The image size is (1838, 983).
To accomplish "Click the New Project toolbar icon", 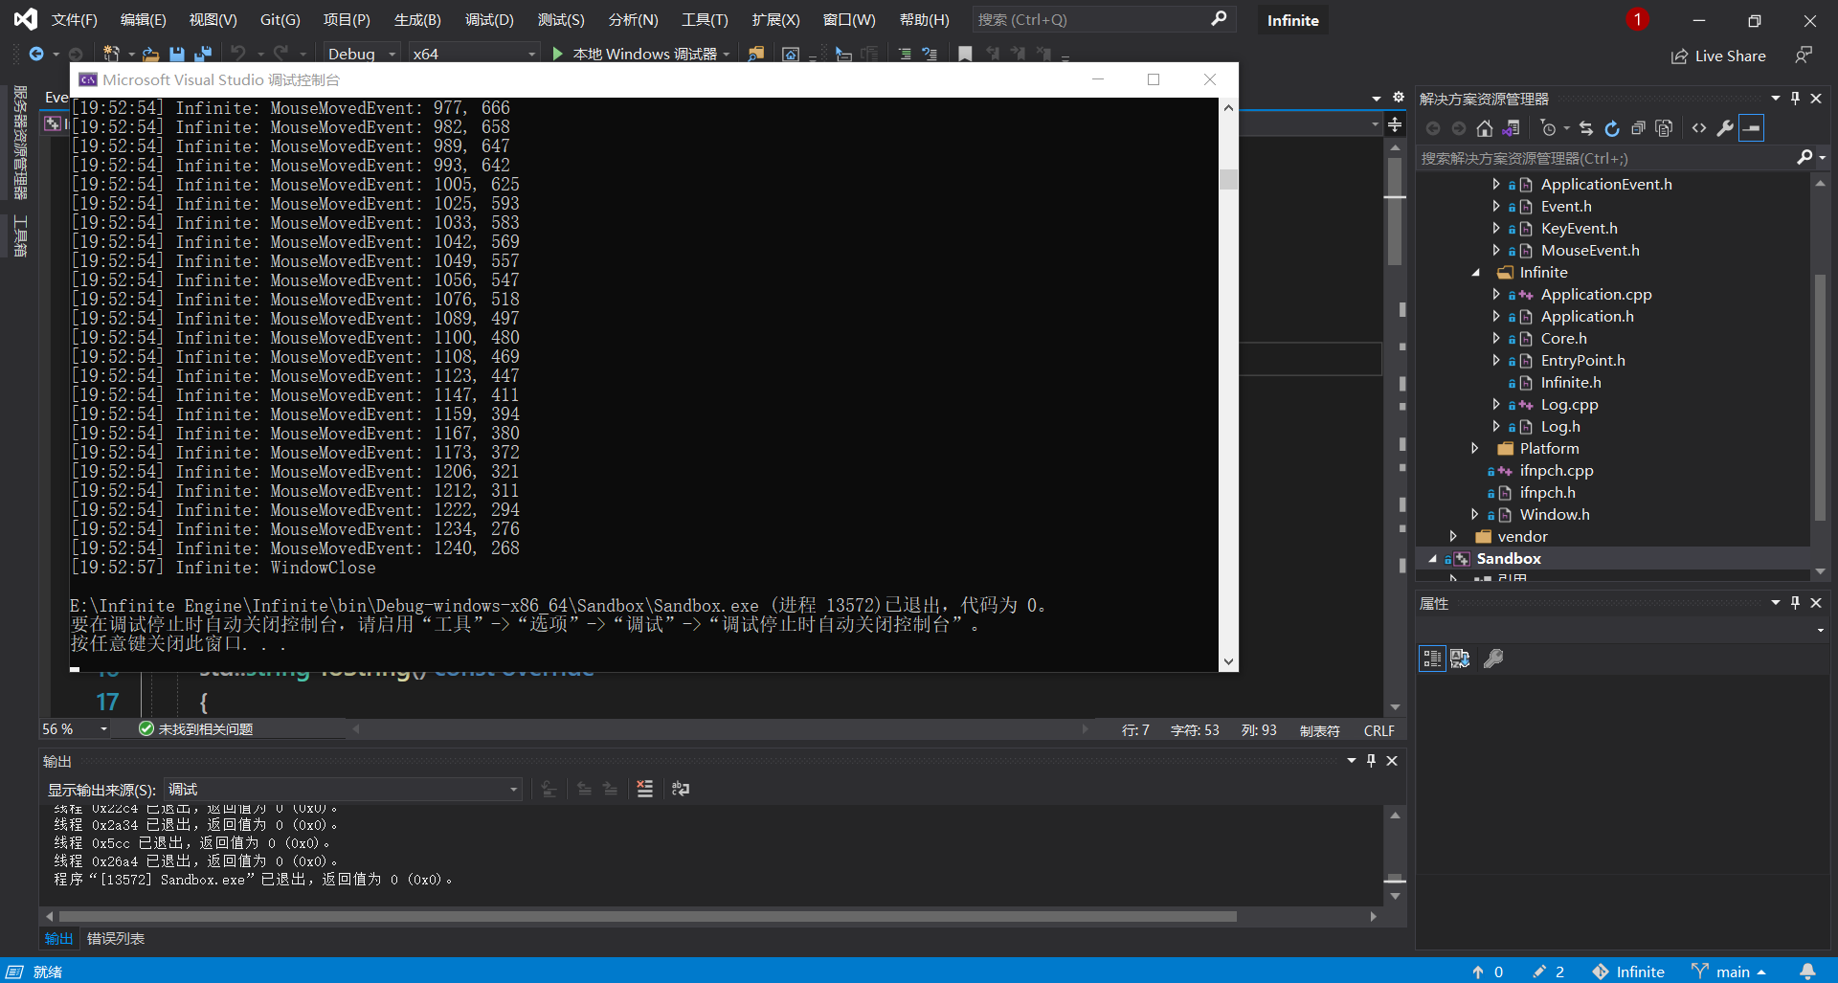I will (x=111, y=54).
